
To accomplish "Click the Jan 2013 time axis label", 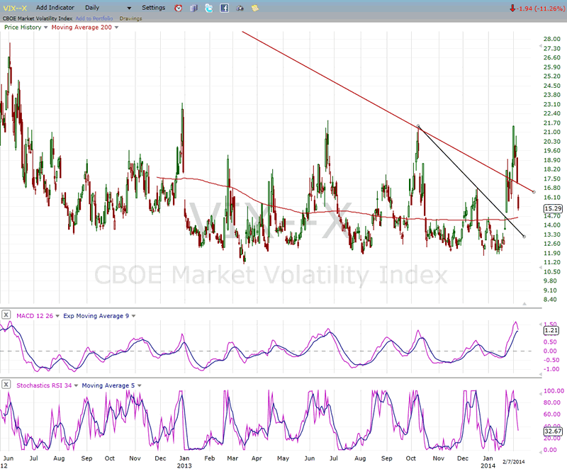I will [184, 462].
